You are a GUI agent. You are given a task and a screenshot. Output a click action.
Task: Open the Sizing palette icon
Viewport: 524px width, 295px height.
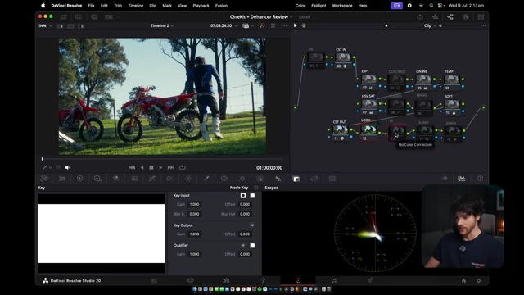[x=314, y=179]
